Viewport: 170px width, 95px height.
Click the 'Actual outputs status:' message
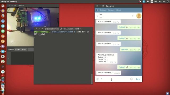(x=107, y=58)
